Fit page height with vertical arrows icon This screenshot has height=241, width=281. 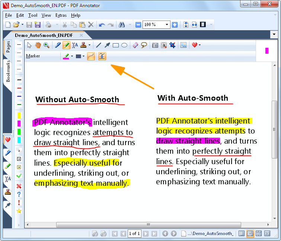point(186,25)
